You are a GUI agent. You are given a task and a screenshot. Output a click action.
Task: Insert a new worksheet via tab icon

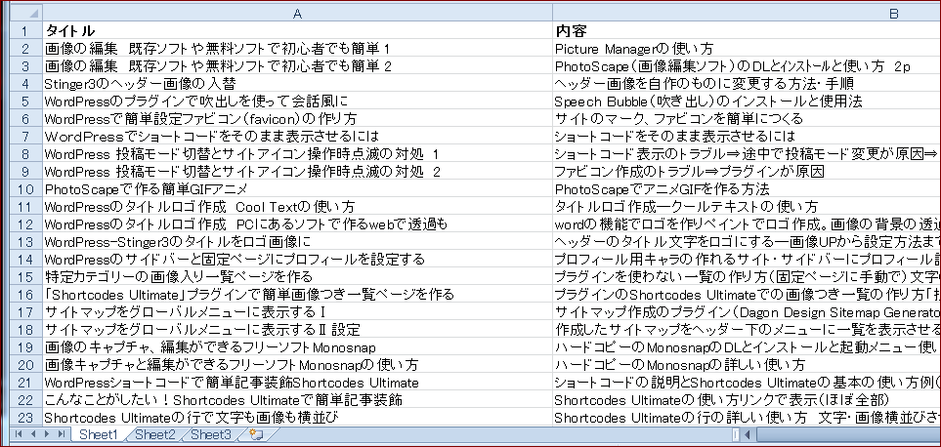[256, 434]
